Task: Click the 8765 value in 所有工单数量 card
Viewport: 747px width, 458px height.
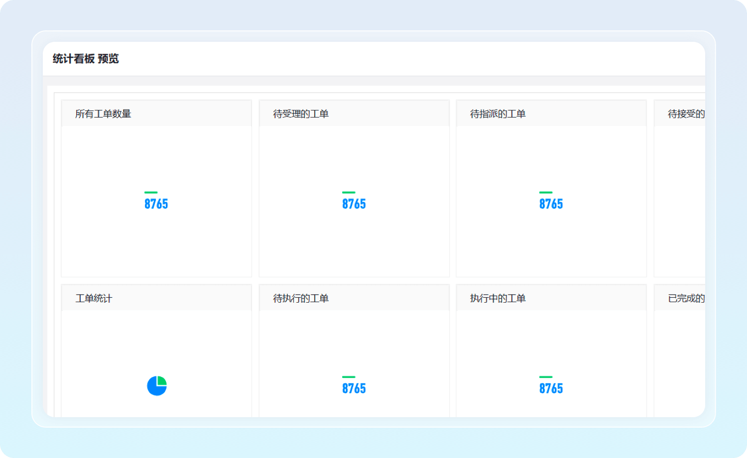Action: 156,204
